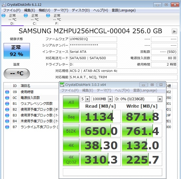Open テーマ(T) menu in CrystalDiskInfo
Viewport: 181px width, 179px height.
[x=61, y=10]
